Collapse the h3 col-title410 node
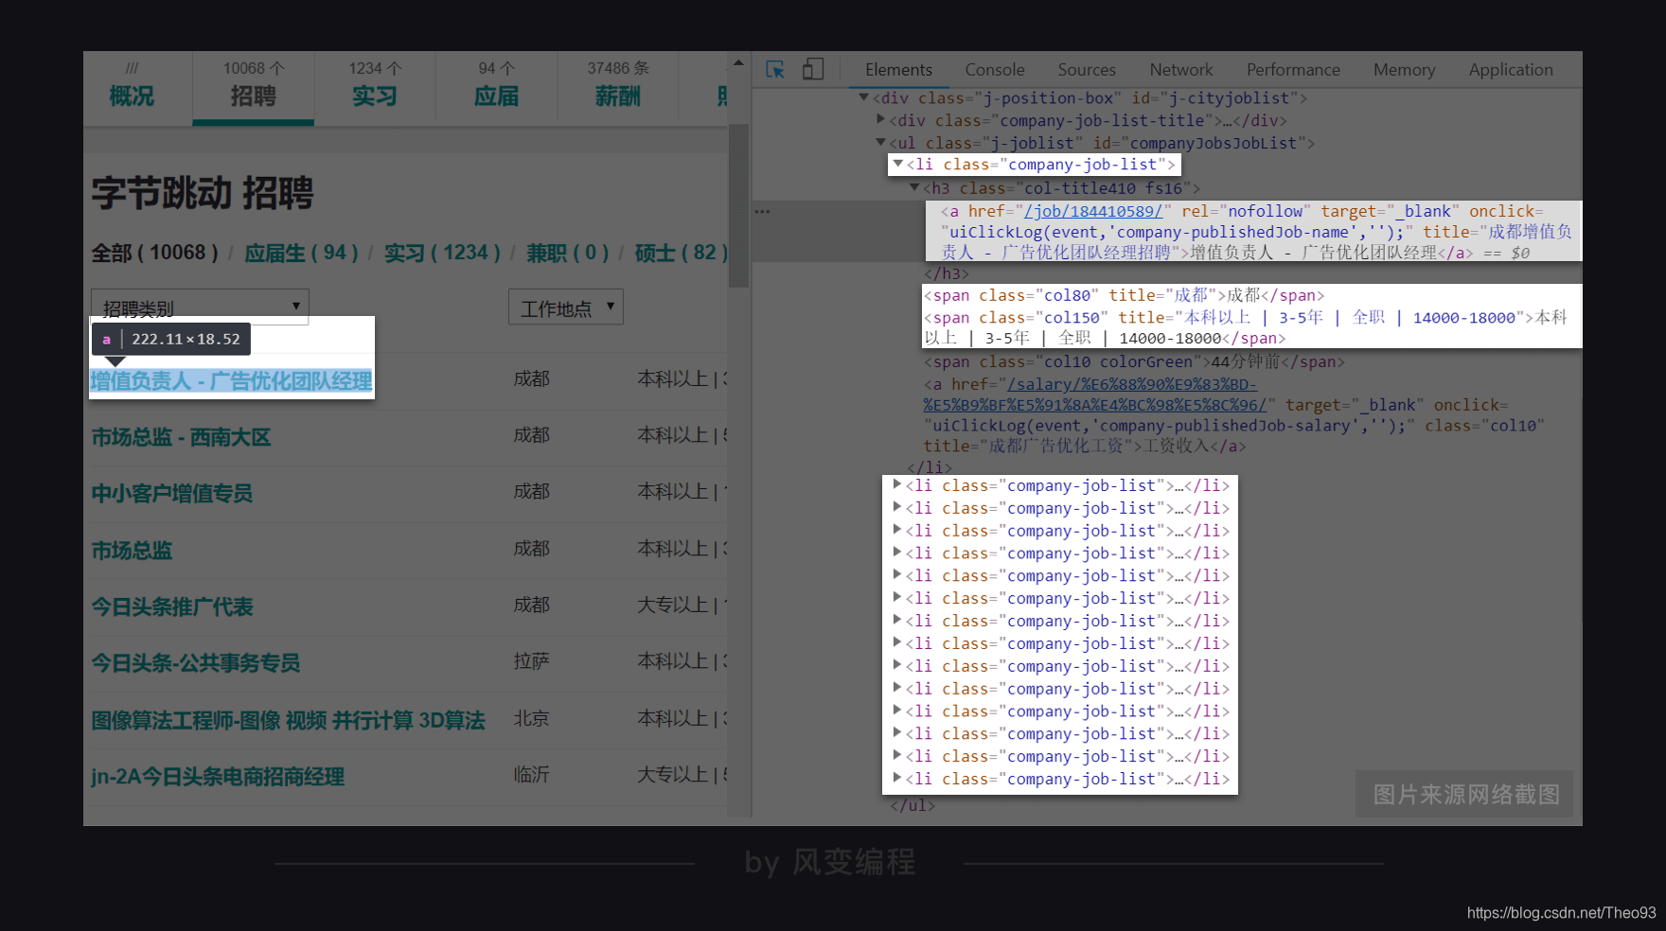 pyautogui.click(x=914, y=187)
